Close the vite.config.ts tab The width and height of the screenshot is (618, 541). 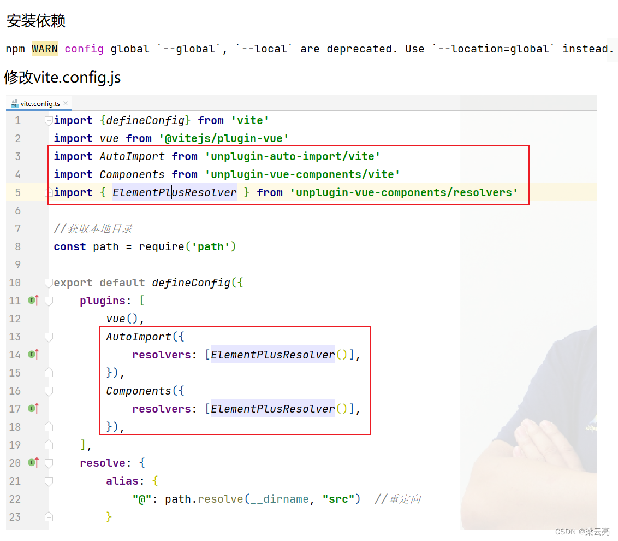pyautogui.click(x=66, y=103)
